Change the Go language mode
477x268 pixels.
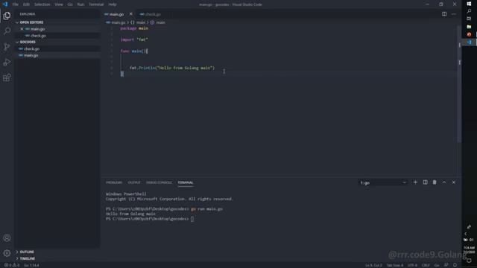pyautogui.click(x=437, y=265)
